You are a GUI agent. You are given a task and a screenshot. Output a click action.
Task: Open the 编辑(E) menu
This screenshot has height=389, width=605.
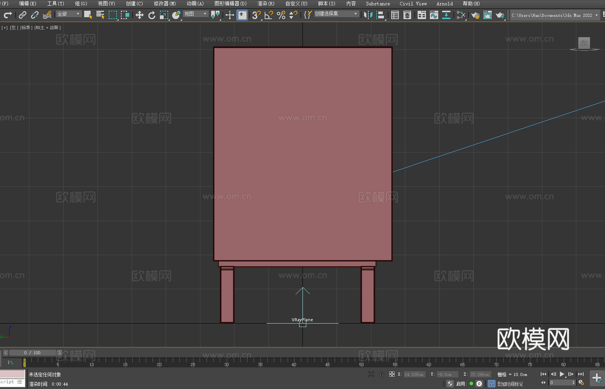[x=28, y=3]
